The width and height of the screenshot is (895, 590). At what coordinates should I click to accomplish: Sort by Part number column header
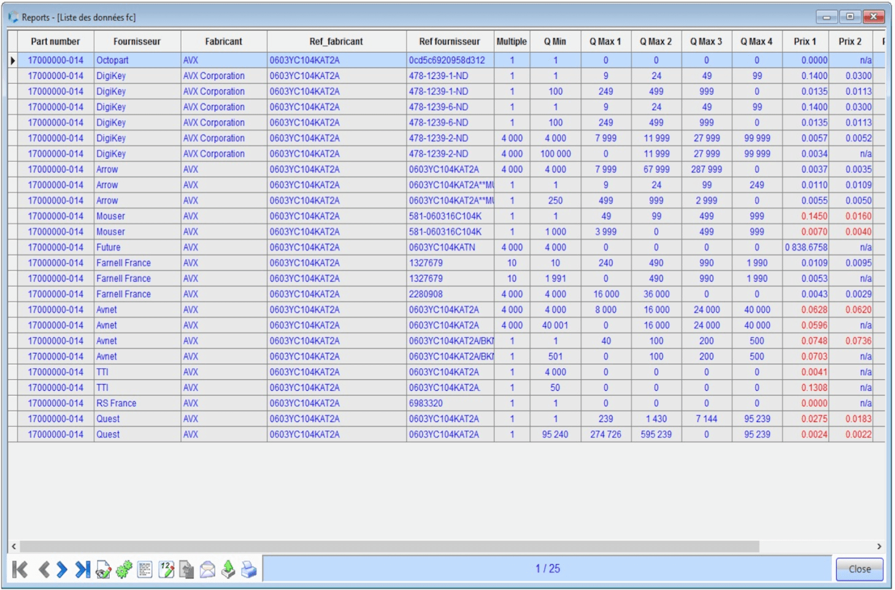(x=55, y=42)
